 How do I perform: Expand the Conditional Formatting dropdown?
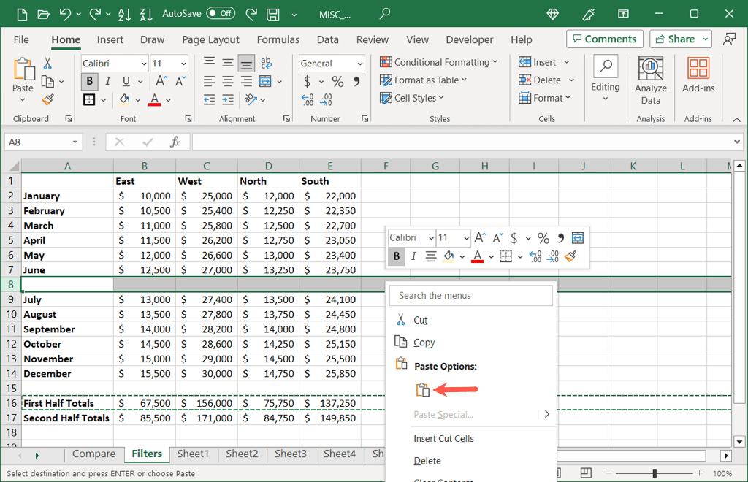438,62
